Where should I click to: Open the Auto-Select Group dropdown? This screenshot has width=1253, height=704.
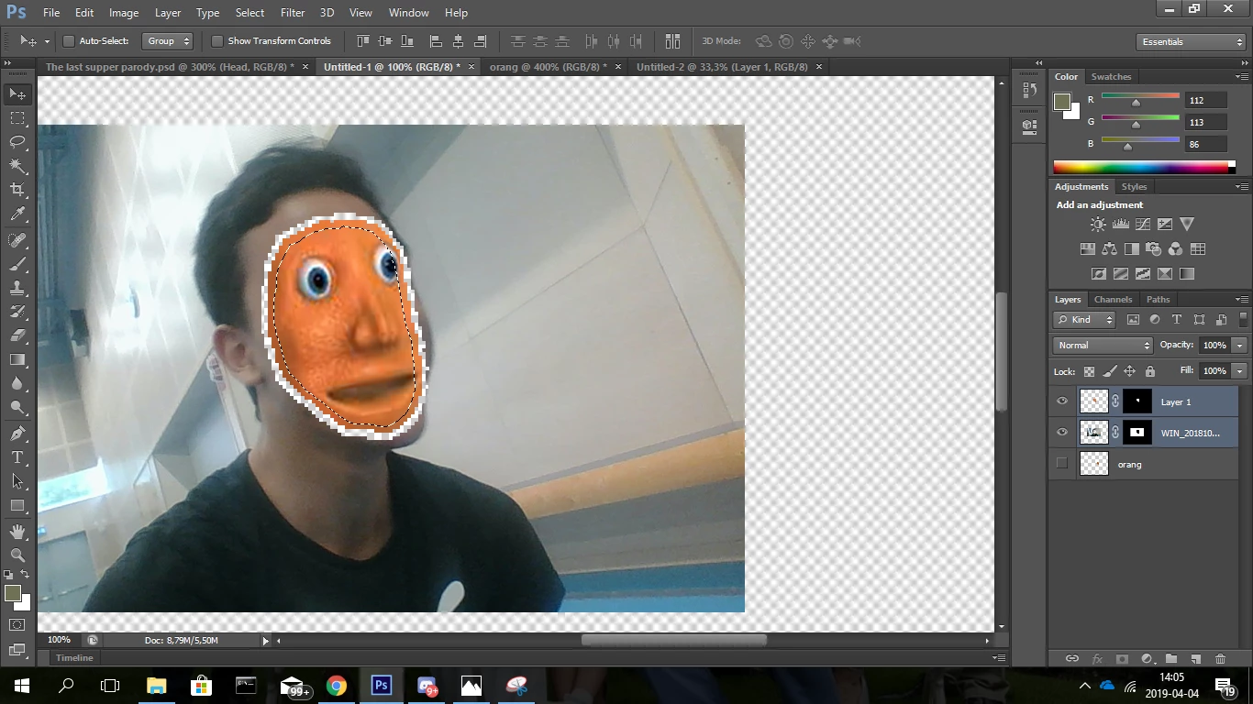coord(168,41)
